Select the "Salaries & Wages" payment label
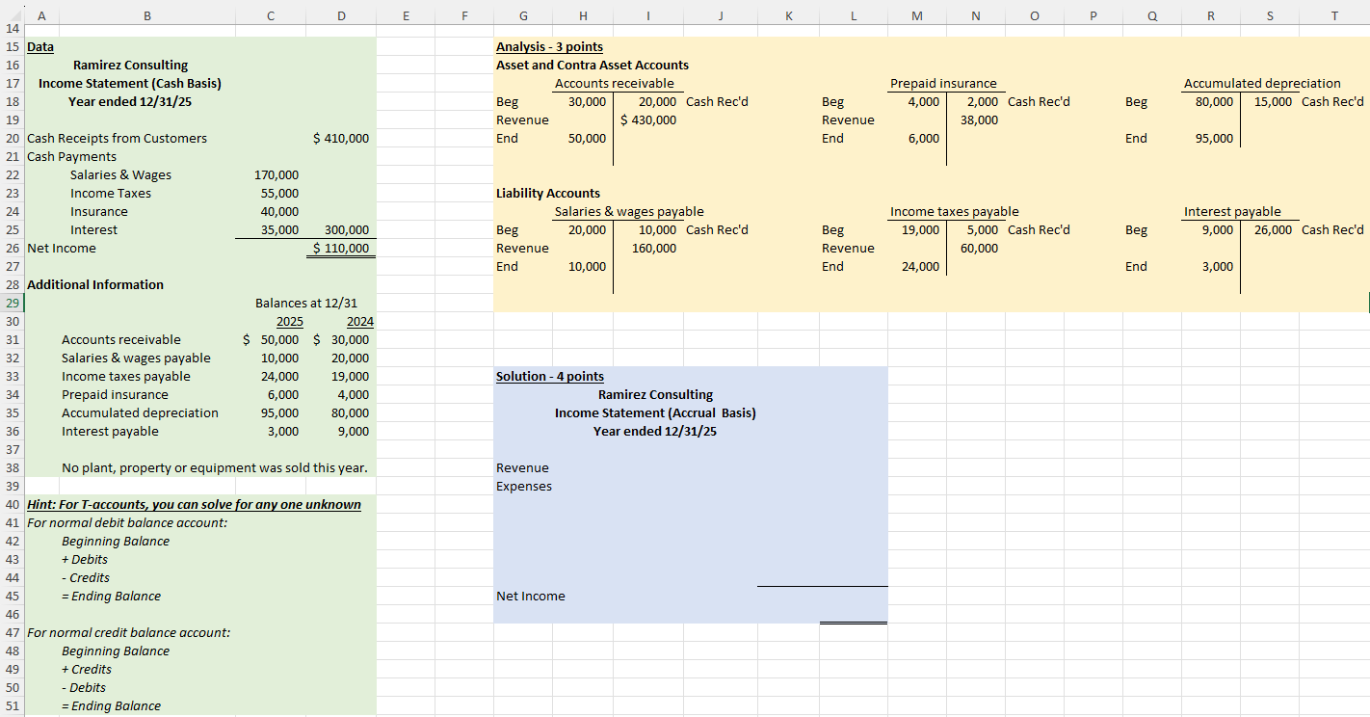 point(120,174)
